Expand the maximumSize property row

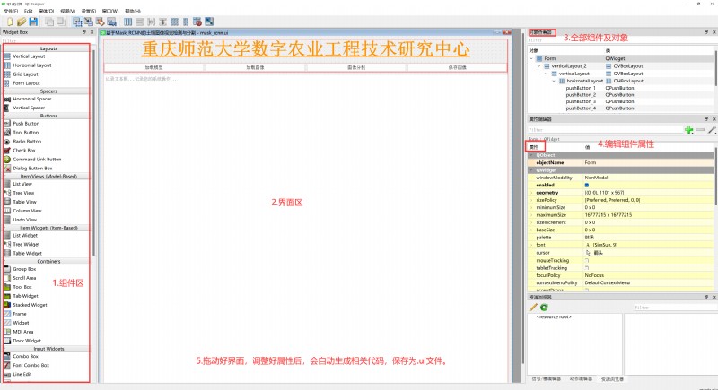(531, 215)
